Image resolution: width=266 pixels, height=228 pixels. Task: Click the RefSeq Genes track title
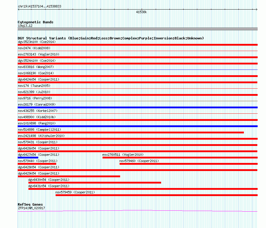click(30, 204)
